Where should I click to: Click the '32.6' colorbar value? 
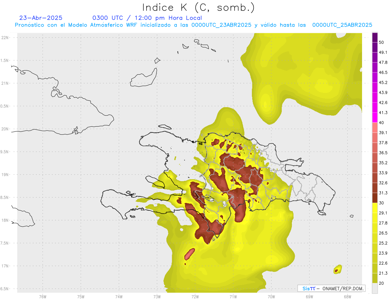[x=383, y=183]
